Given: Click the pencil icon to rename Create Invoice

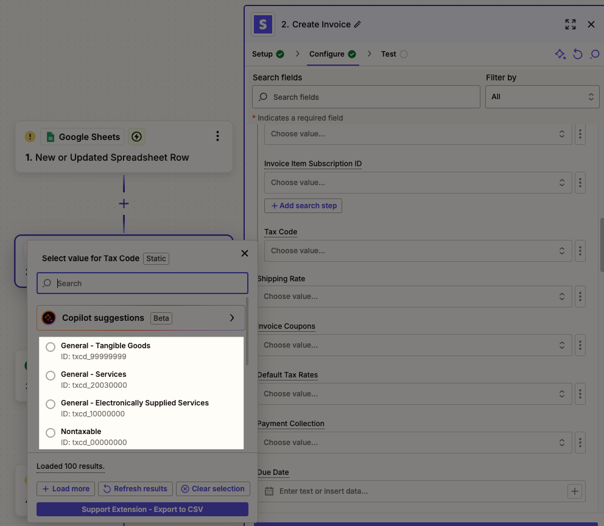Looking at the screenshot, I should tap(357, 24).
